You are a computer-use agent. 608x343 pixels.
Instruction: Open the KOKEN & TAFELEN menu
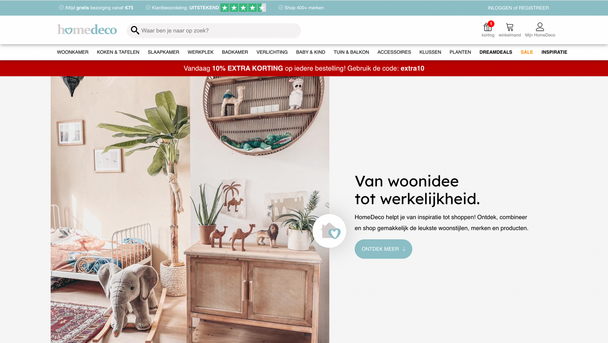click(x=118, y=52)
